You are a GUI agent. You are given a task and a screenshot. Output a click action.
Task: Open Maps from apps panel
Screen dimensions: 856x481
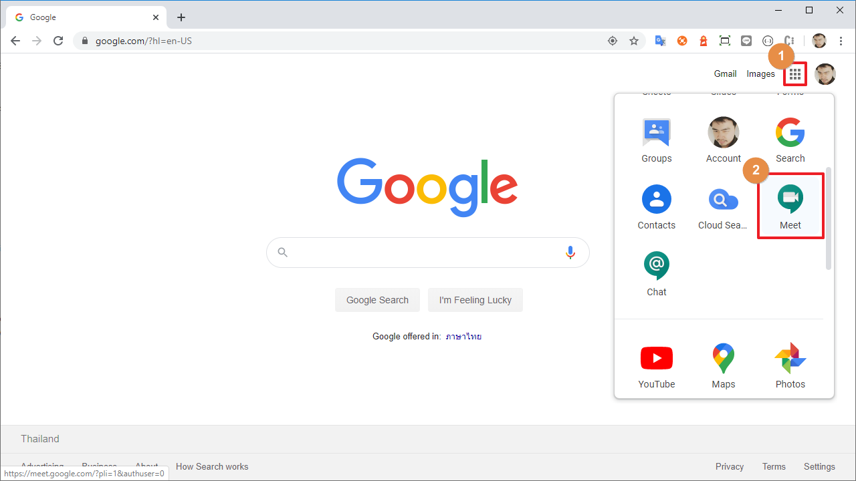[x=724, y=366]
